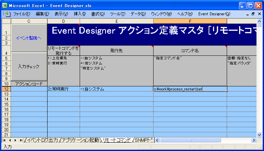Restore the workbook window in menu bar
The height and width of the screenshot is (151, 264).
click(253, 14)
